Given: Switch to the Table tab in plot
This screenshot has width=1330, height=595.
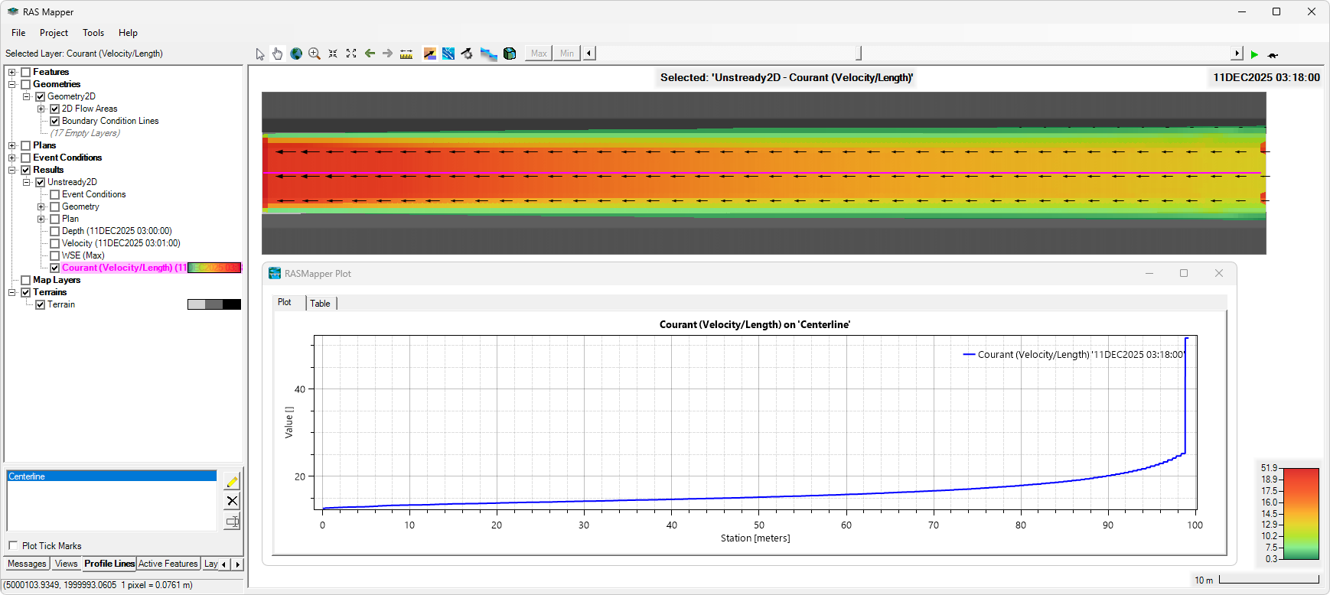Looking at the screenshot, I should pyautogui.click(x=320, y=304).
